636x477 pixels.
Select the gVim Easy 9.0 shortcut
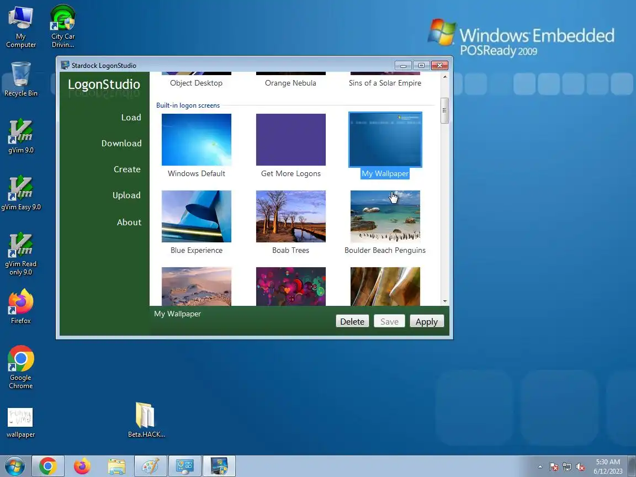point(20,193)
